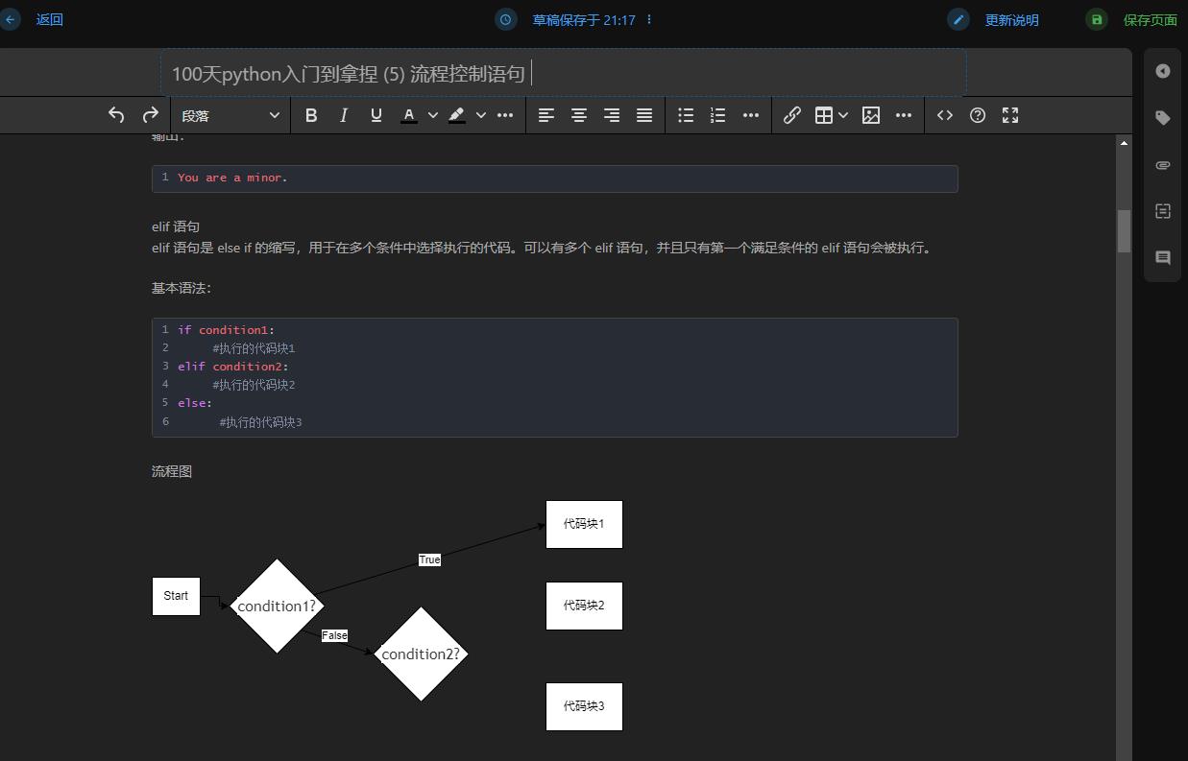Click the False arrow label

[x=334, y=635]
